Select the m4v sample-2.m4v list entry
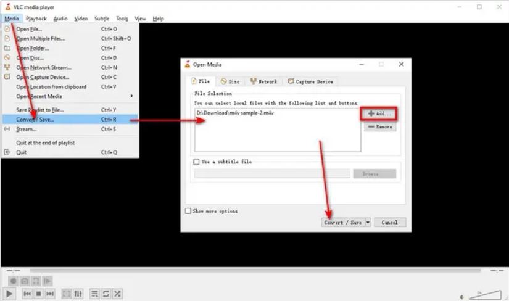Viewport: 509px width, 301px height. tap(235, 113)
